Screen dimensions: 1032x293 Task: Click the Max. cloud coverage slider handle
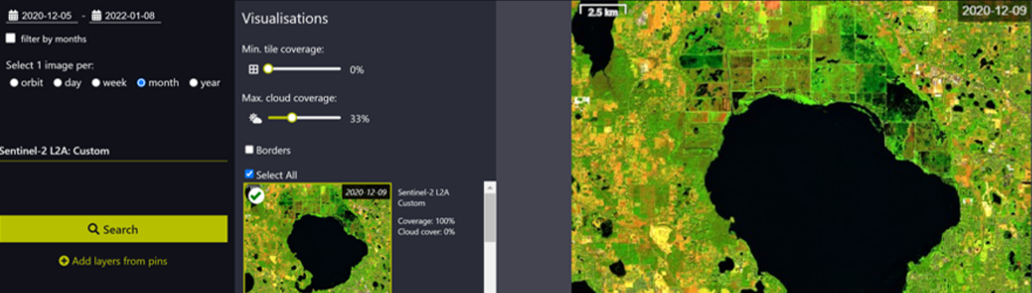(291, 118)
